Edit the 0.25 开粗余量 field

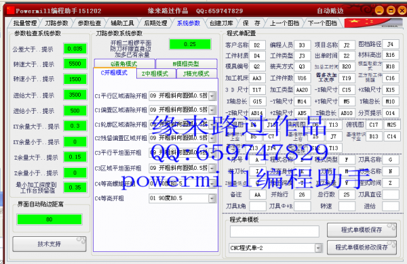[x=190, y=44]
